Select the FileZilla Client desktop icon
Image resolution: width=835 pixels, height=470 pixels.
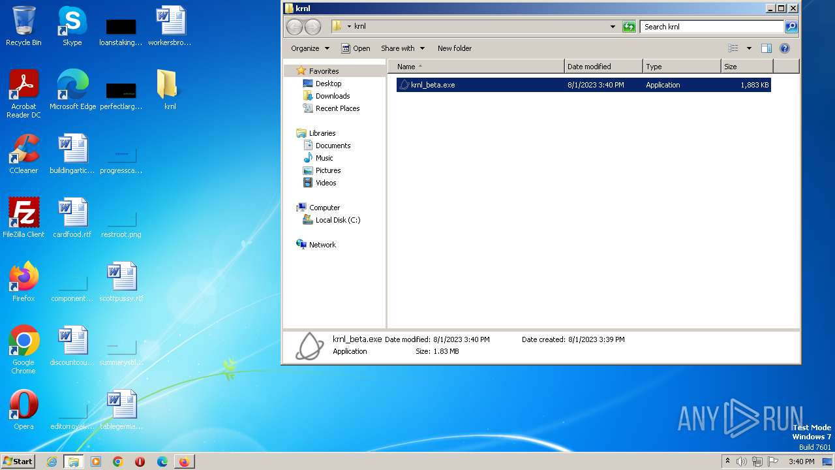pyautogui.click(x=23, y=217)
